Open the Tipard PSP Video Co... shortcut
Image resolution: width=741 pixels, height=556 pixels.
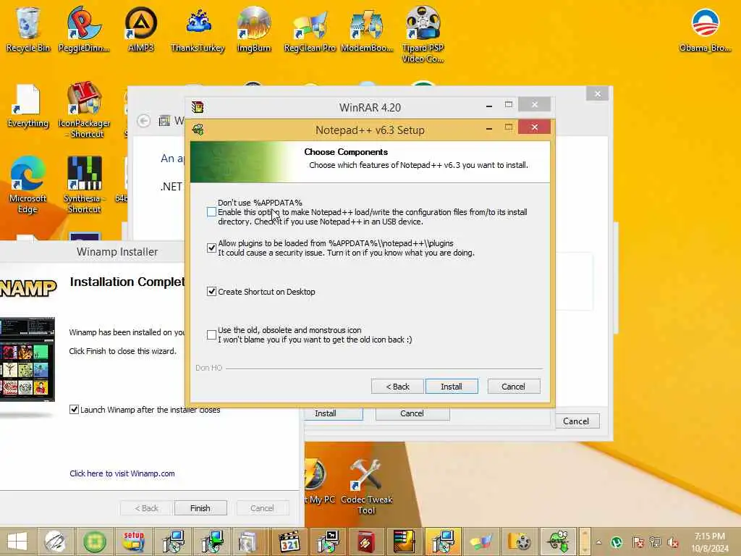pos(423,35)
